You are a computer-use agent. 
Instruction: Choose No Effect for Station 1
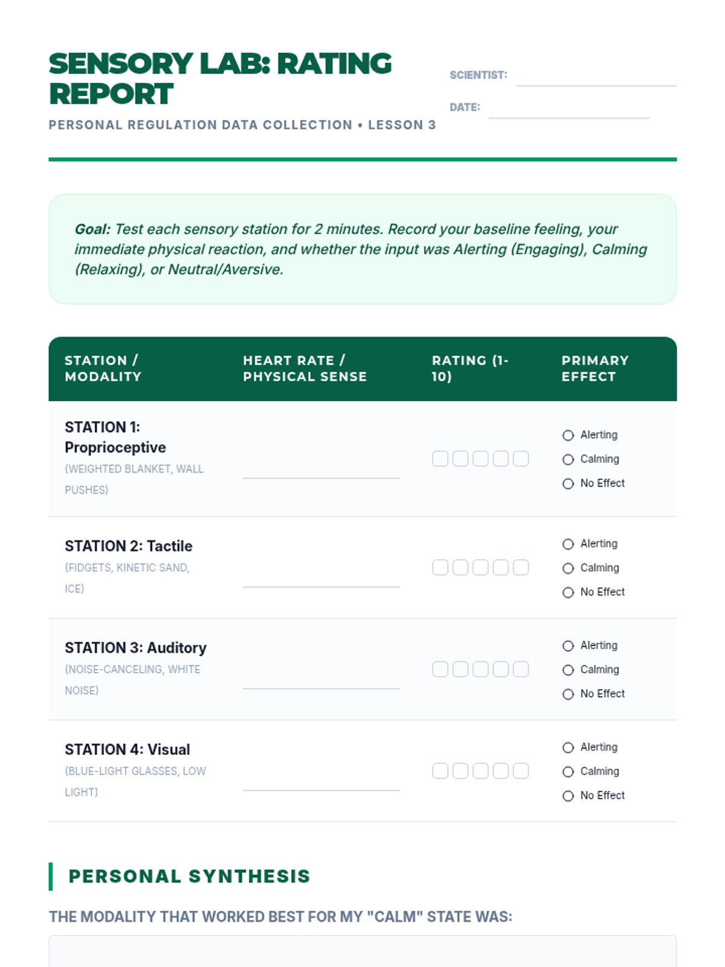pos(568,483)
